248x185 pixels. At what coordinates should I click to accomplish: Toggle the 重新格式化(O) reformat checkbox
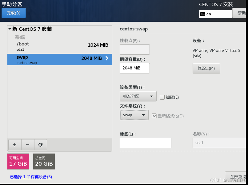pos(154,116)
